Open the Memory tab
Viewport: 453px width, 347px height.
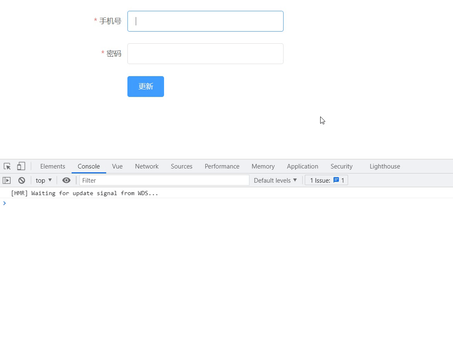click(263, 166)
